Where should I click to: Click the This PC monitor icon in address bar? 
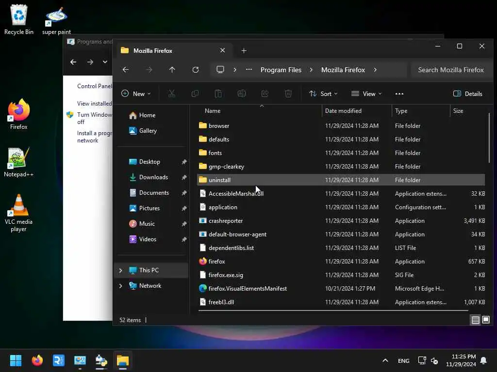coord(220,70)
